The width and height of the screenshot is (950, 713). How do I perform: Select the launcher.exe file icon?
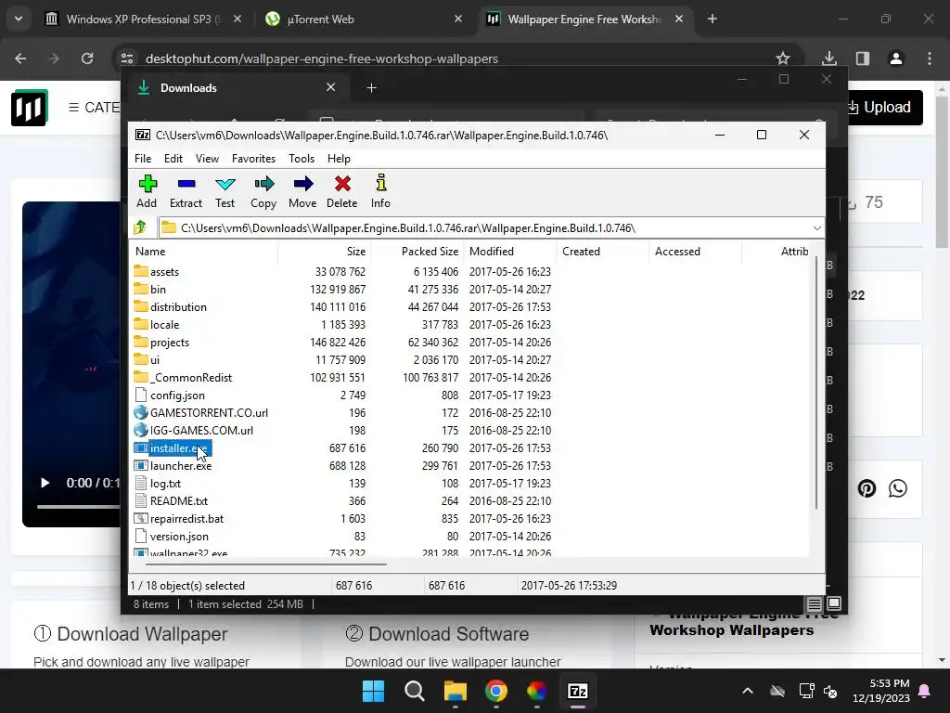(x=141, y=466)
